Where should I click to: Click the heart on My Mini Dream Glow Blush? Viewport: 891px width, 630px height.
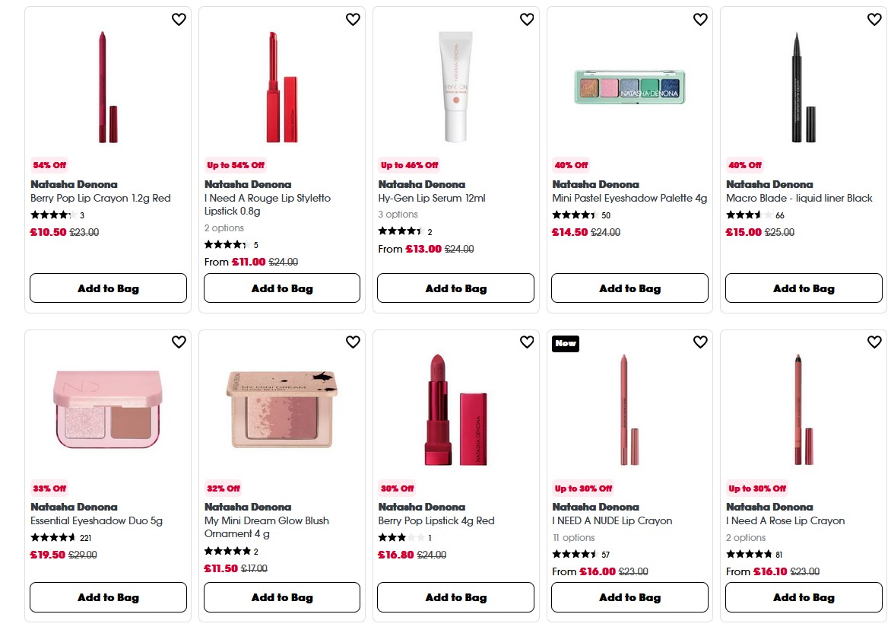pyautogui.click(x=353, y=342)
